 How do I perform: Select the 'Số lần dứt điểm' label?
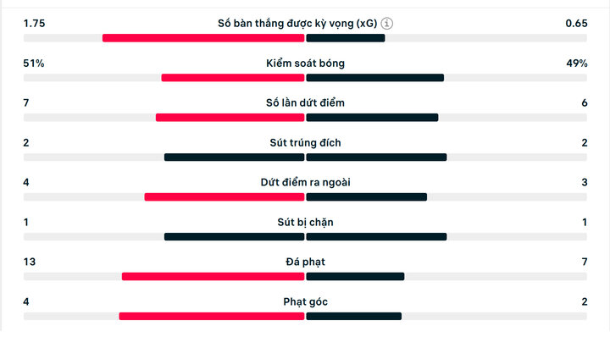click(305, 102)
